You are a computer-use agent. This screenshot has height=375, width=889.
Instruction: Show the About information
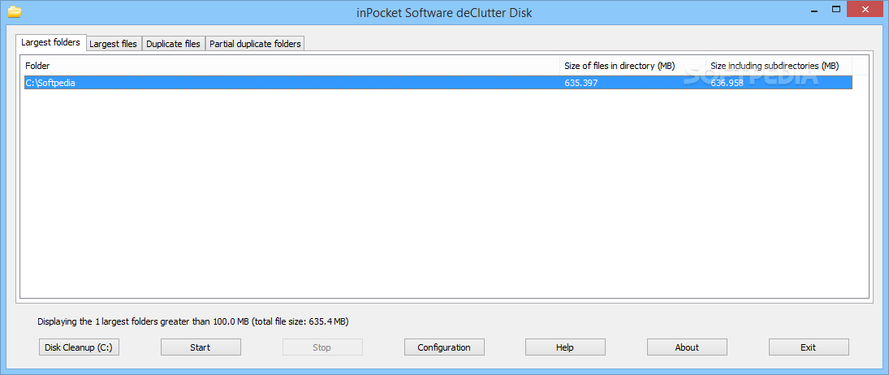click(687, 347)
